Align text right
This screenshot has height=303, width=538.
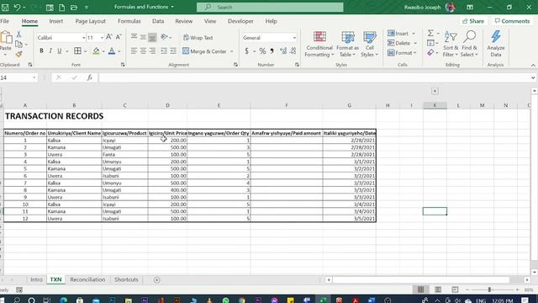152,51
